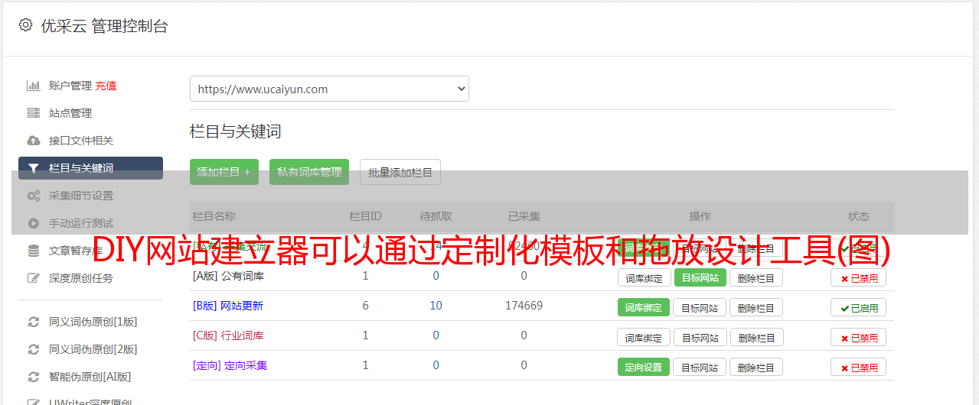Click 目标网站 in the 定向采集 row
Screen dimensions: 979x405
(700, 367)
